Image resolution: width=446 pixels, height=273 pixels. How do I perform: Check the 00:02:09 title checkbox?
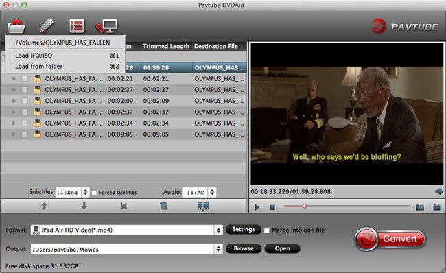(x=25, y=101)
